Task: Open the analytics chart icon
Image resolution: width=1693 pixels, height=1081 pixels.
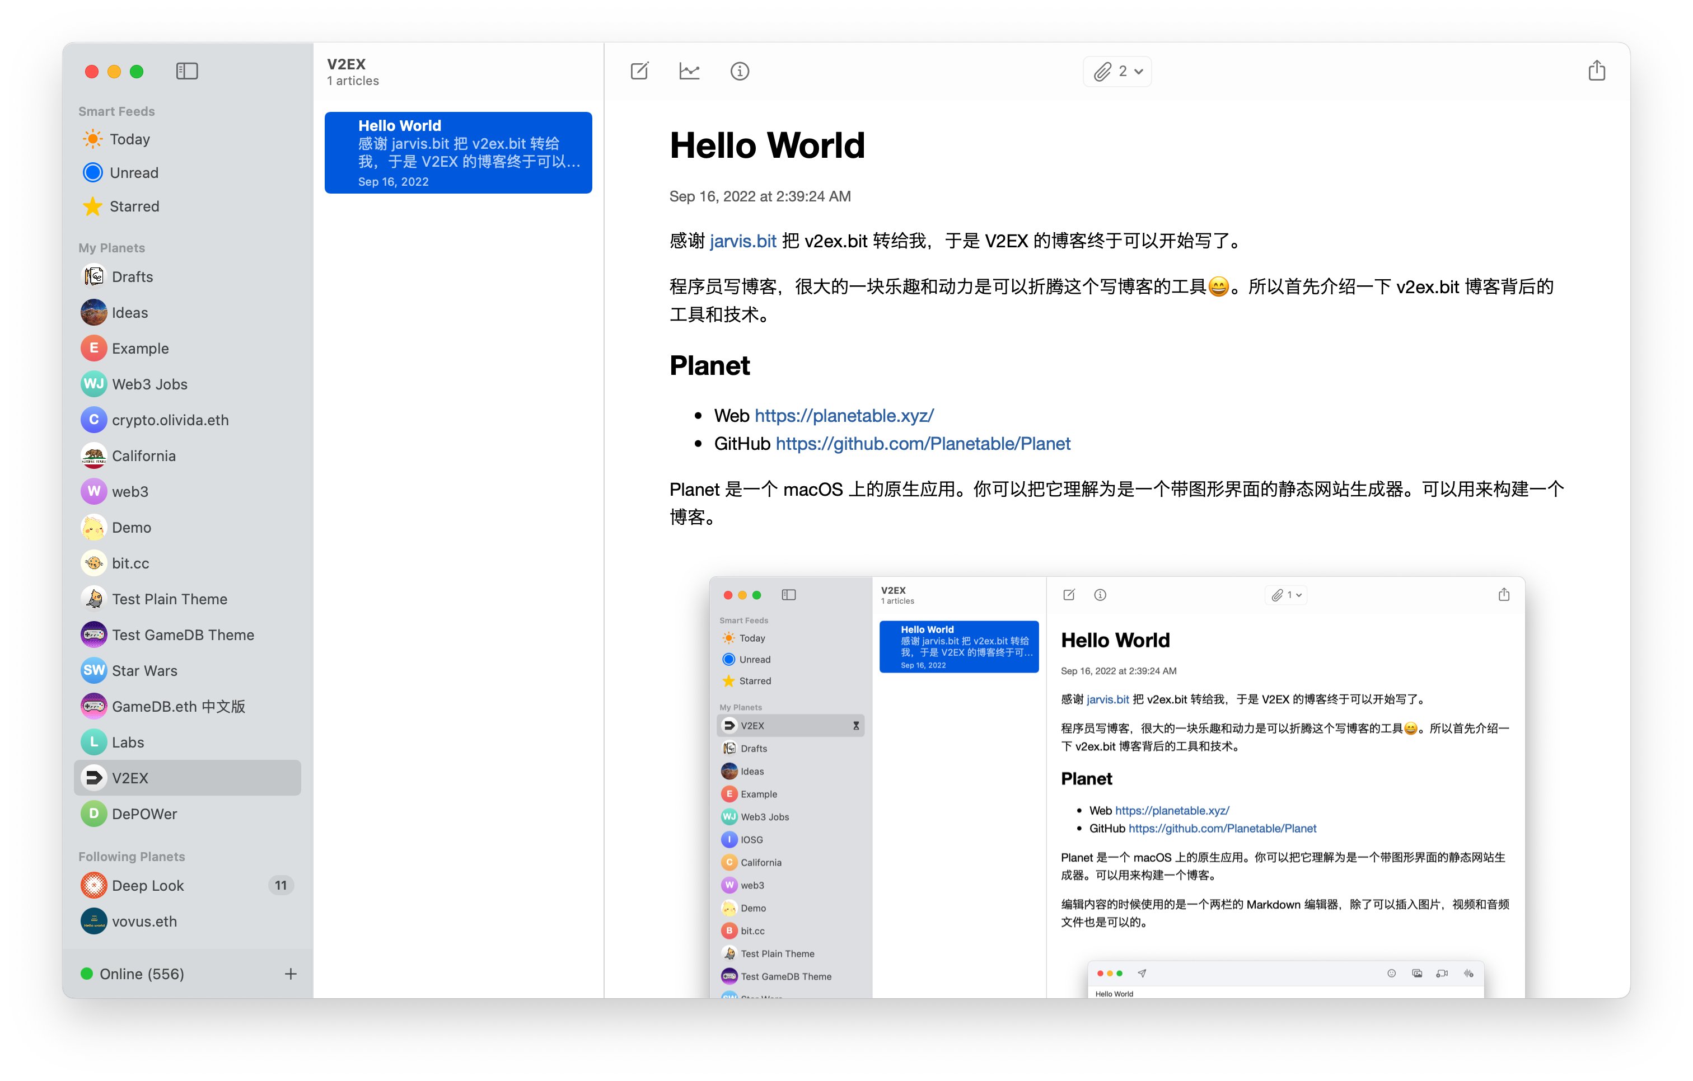Action: [x=689, y=71]
